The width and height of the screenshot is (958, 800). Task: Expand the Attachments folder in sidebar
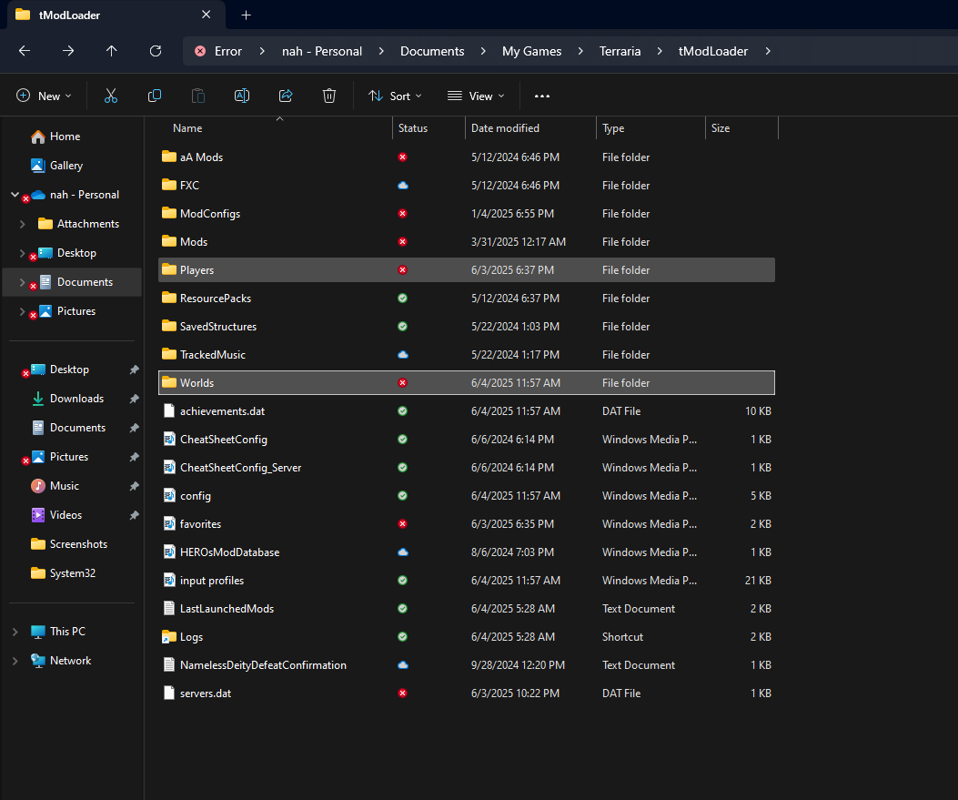[22, 224]
